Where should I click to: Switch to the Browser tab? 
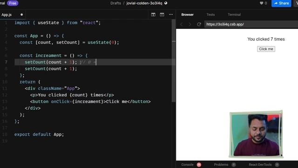tap(187, 14)
